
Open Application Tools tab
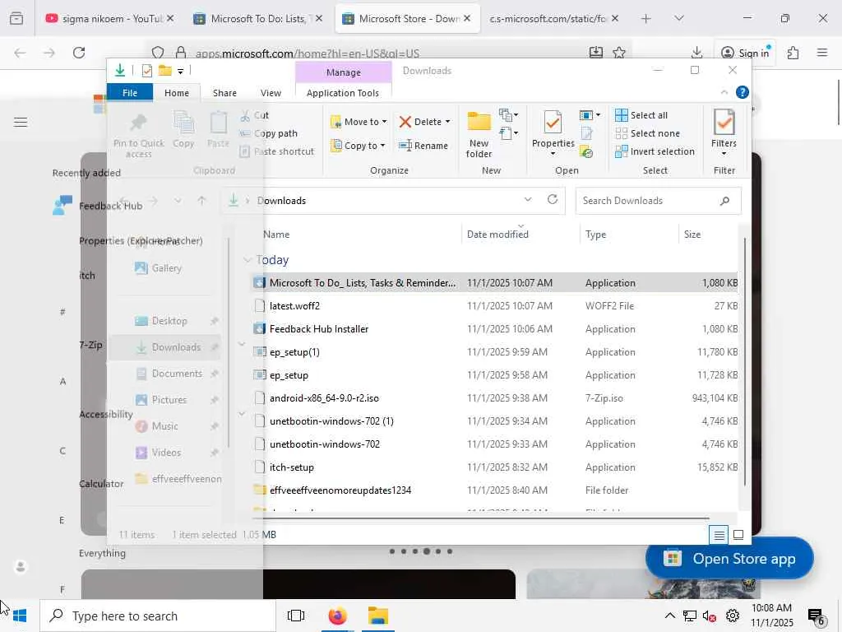click(343, 92)
